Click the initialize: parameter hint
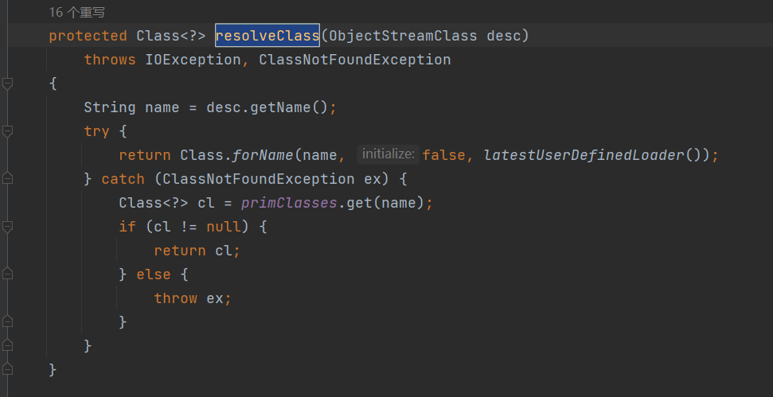Image resolution: width=773 pixels, height=397 pixels. [x=387, y=154]
